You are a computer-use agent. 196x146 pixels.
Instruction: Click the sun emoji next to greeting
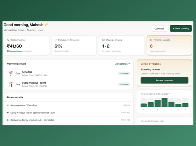pyautogui.click(x=47, y=25)
